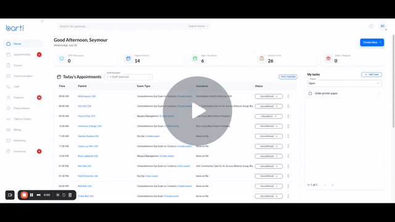395x222 pixels.
Task: Restart the recording with circular arrow icon
Action: (64, 195)
